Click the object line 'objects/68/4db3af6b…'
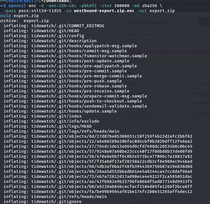 click(x=98, y=167)
